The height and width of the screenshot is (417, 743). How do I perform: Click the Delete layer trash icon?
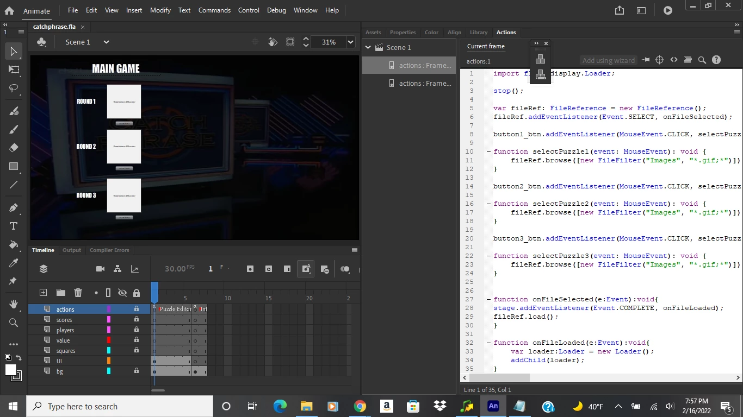pyautogui.click(x=78, y=293)
